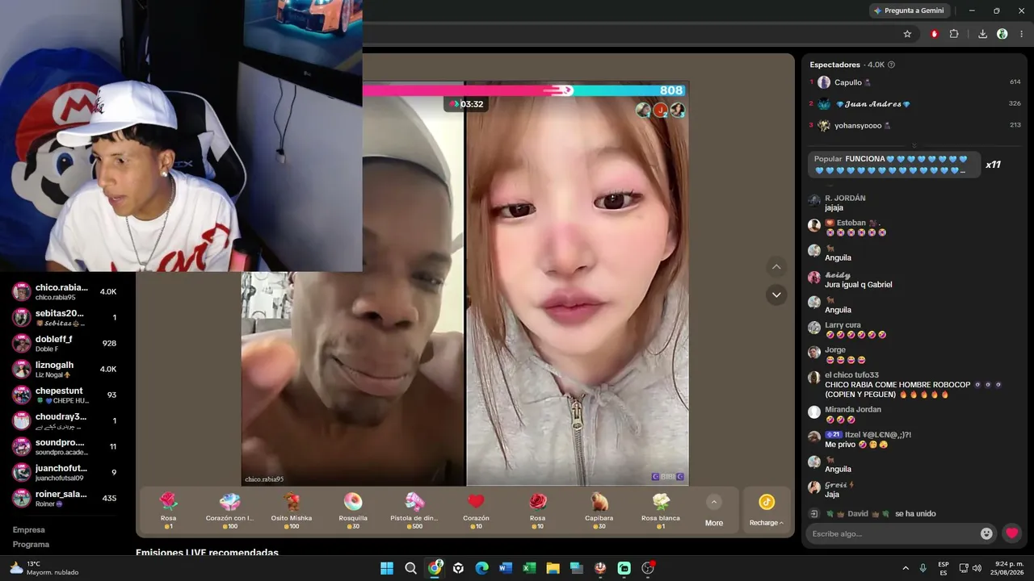Bookmark this page with the star icon
The image size is (1034, 581).
tap(907, 34)
